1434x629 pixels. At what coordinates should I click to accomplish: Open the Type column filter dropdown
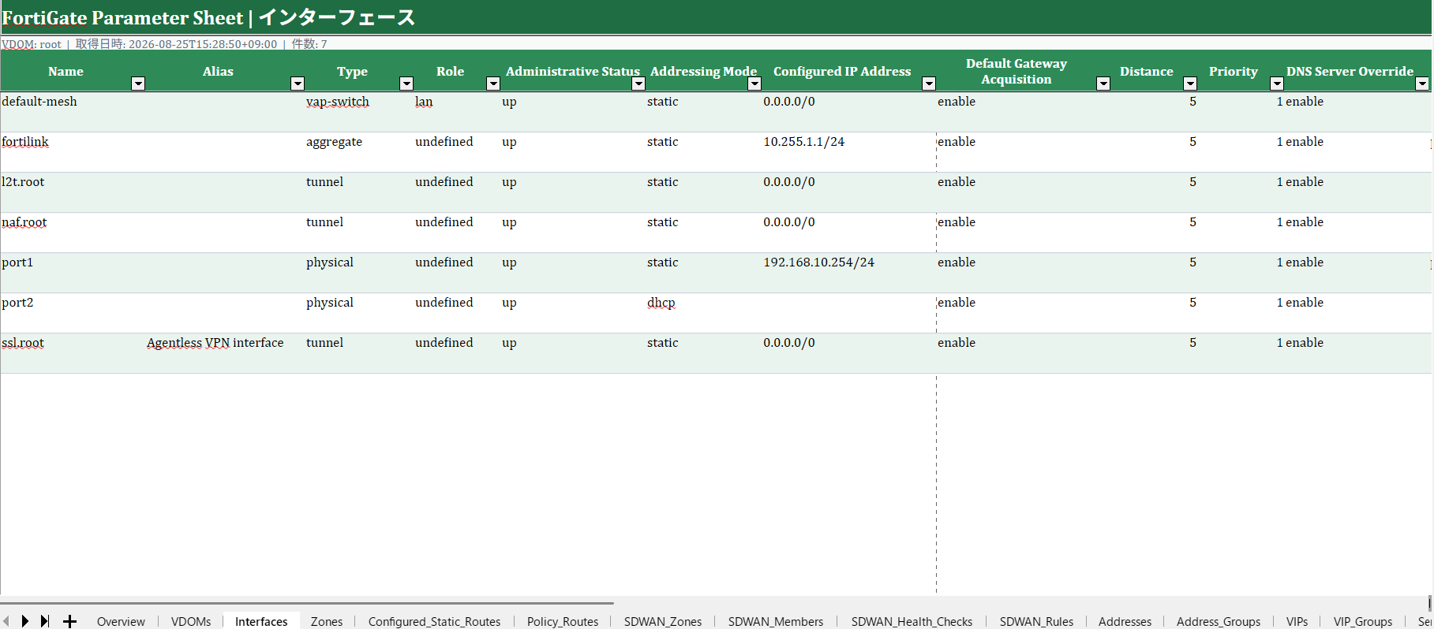pyautogui.click(x=406, y=84)
